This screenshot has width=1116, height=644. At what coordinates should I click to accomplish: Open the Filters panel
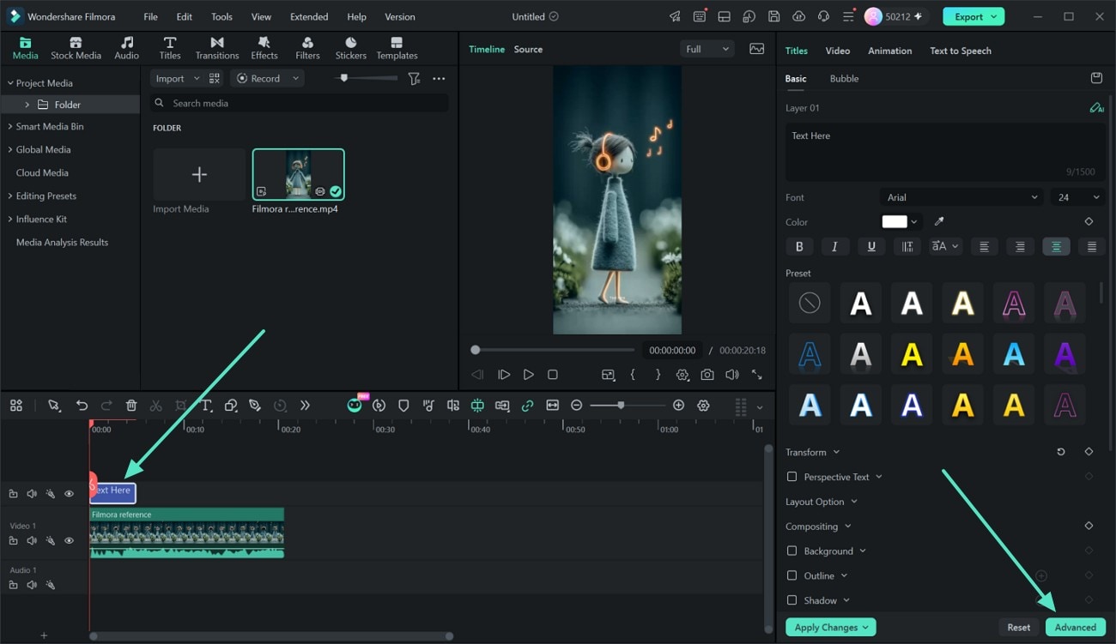(307, 48)
